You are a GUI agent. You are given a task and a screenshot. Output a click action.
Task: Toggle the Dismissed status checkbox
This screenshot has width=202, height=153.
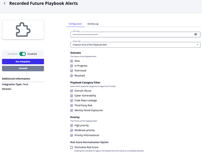click(71, 71)
